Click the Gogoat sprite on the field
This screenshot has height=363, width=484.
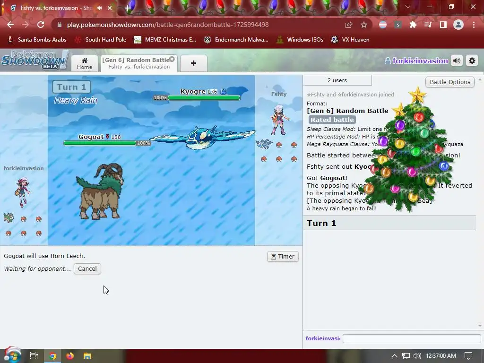[100, 191]
